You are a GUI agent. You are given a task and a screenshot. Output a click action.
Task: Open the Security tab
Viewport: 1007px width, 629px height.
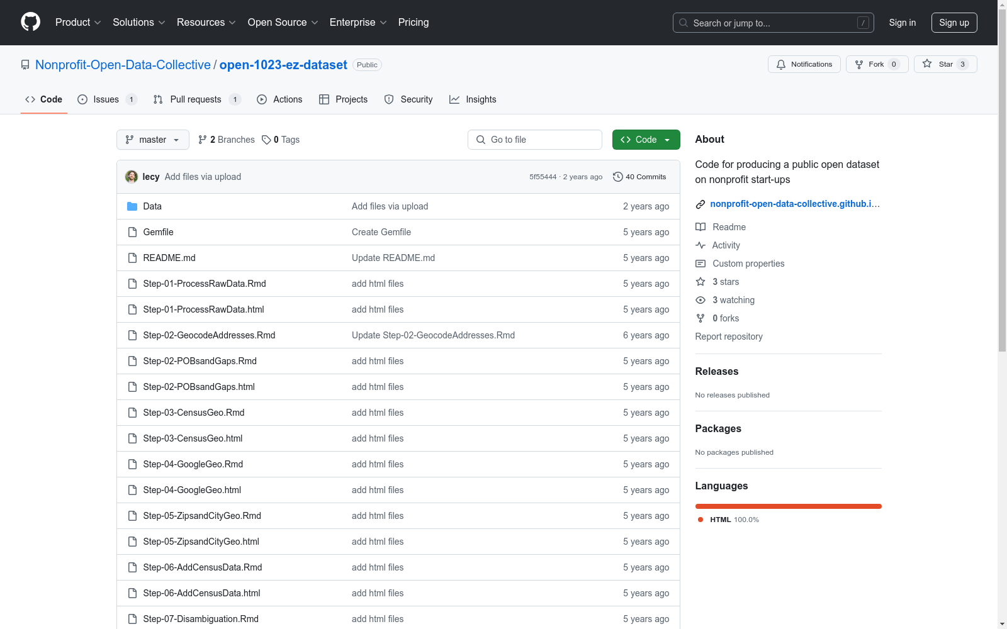click(408, 99)
